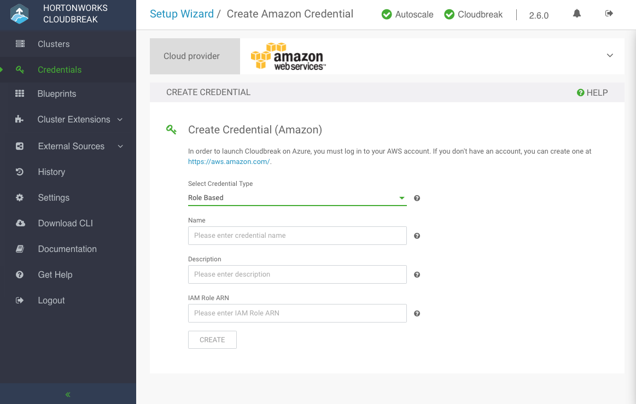The height and width of the screenshot is (404, 636).
Task: Expand the Cloud provider selector chevron
Action: pyautogui.click(x=610, y=56)
